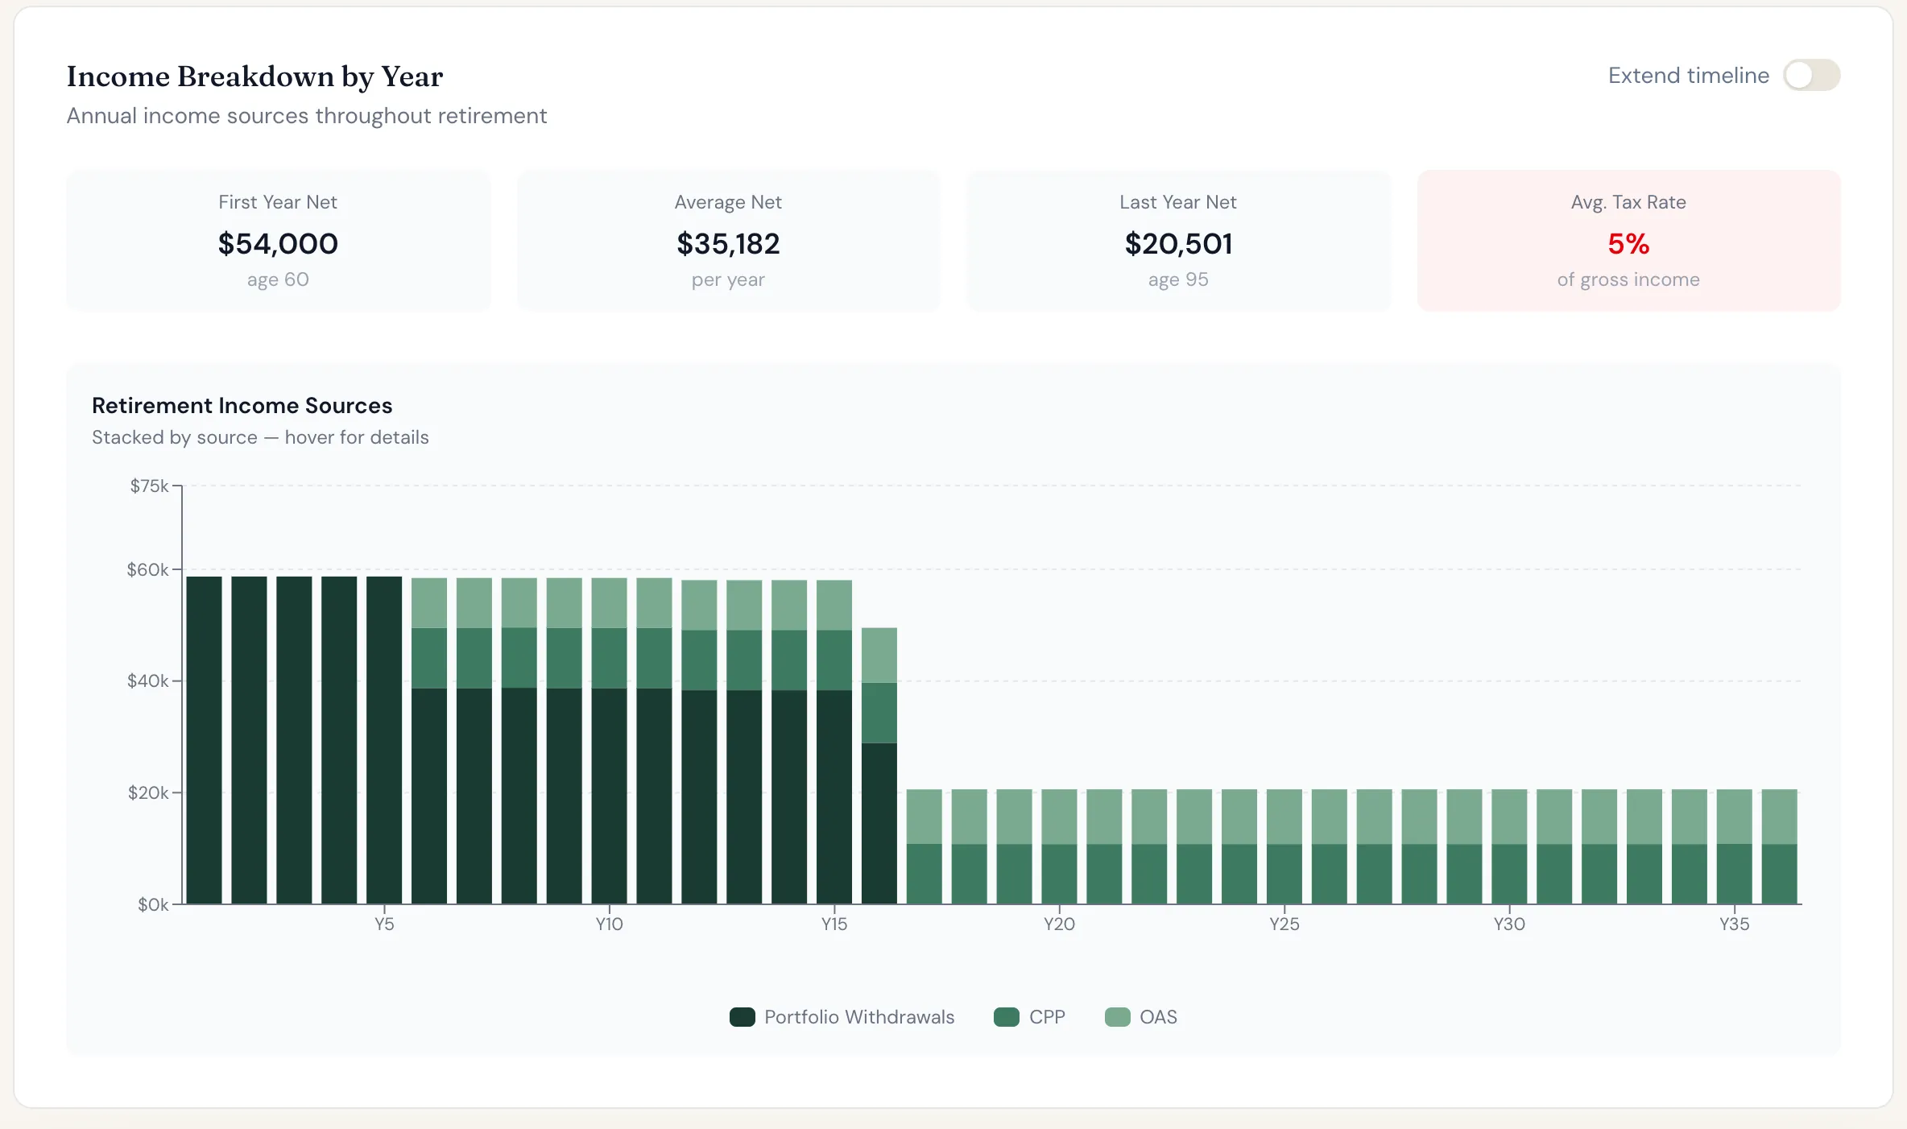Click the per year caption
This screenshot has height=1129, width=1907.
728,280
